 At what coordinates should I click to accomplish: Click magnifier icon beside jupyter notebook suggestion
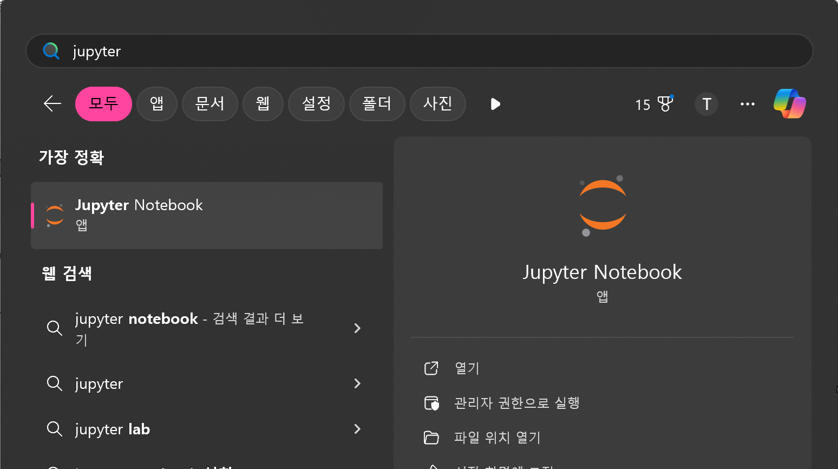click(54, 328)
